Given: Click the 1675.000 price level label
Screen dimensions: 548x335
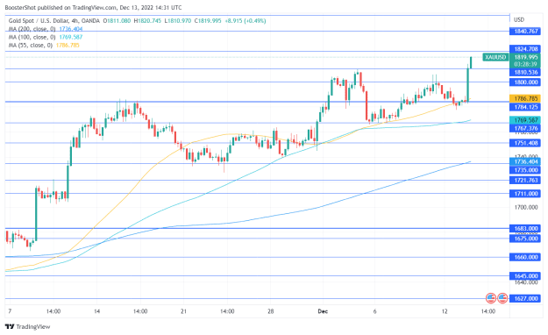Looking at the screenshot, I should pos(525,239).
